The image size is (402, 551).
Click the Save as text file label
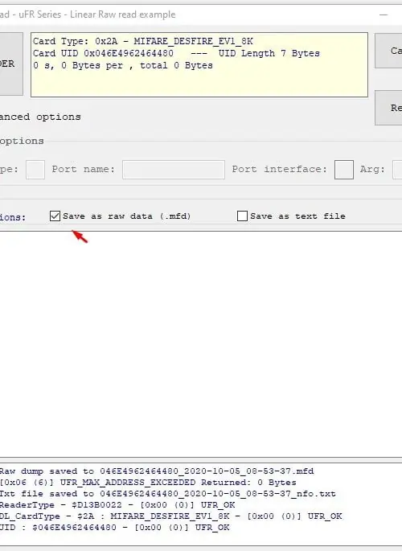pos(297,216)
